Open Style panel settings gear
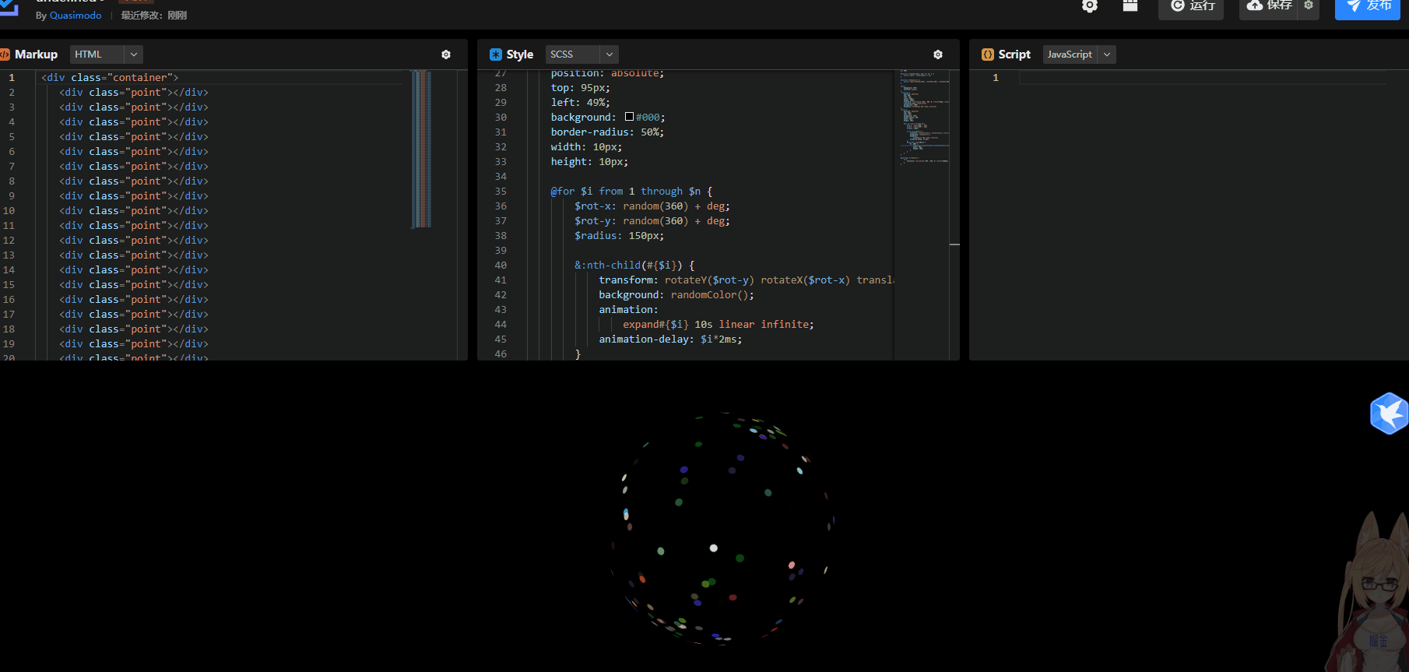1409x672 pixels. [938, 55]
